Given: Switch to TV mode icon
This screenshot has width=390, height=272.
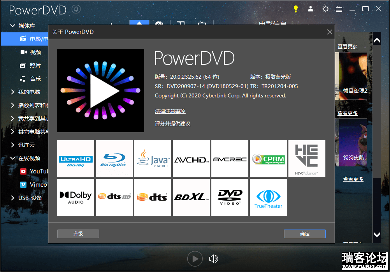Looking at the screenshot, I should pos(339,9).
